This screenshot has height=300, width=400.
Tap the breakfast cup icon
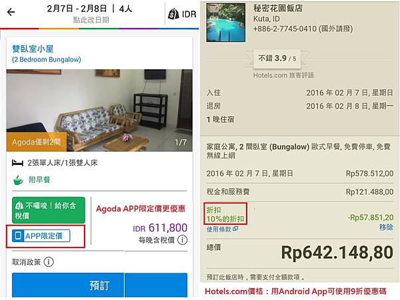click(17, 180)
